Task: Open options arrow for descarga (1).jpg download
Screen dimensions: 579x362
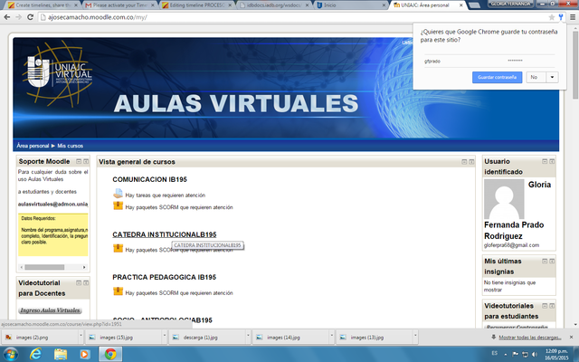Action: (248, 337)
